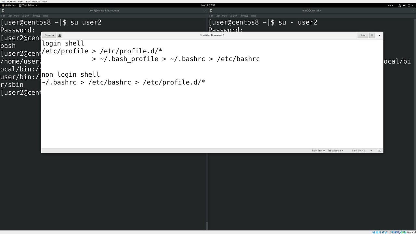Open the Terminal menu in right terminal
416x234 pixels.
pyautogui.click(x=244, y=16)
